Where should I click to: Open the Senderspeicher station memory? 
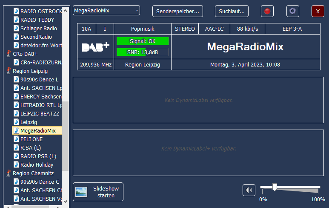coord(177,12)
